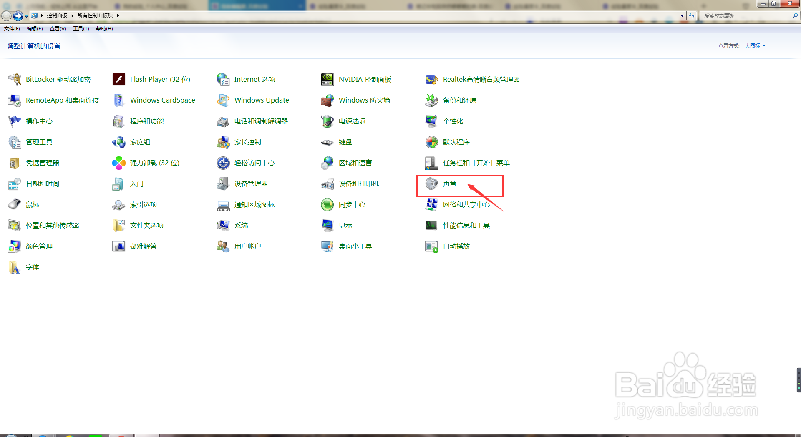The height and width of the screenshot is (437, 801).
Task: Open 任务栏和「开始」菜单 link
Action: [476, 163]
